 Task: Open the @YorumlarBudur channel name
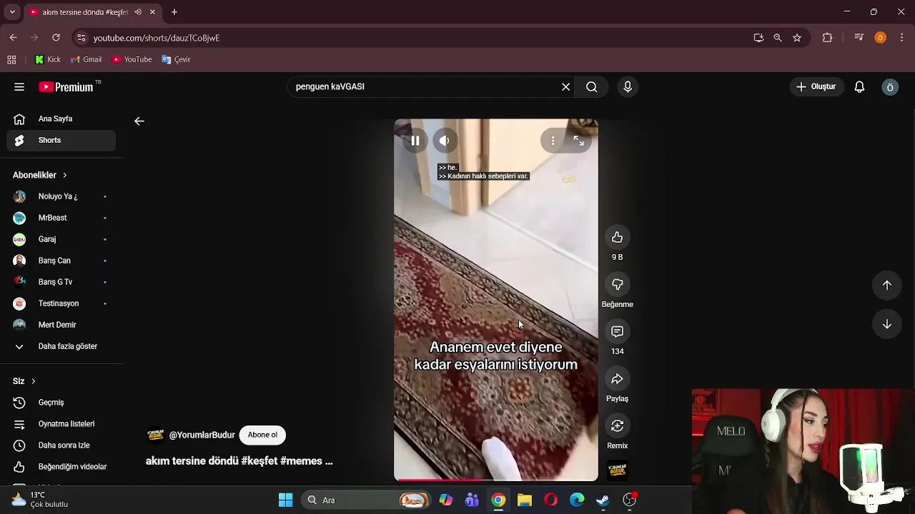[202, 435]
